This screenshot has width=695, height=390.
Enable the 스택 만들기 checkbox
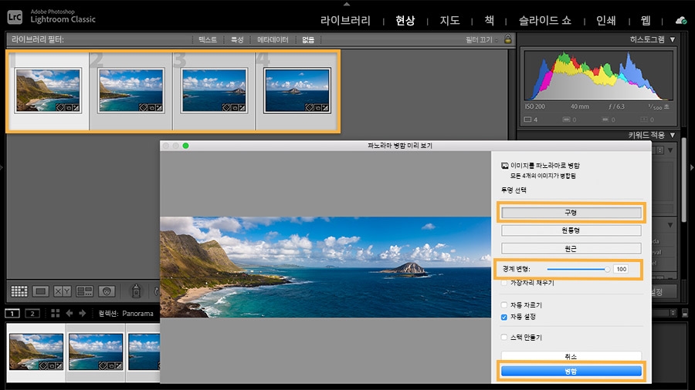[504, 337]
